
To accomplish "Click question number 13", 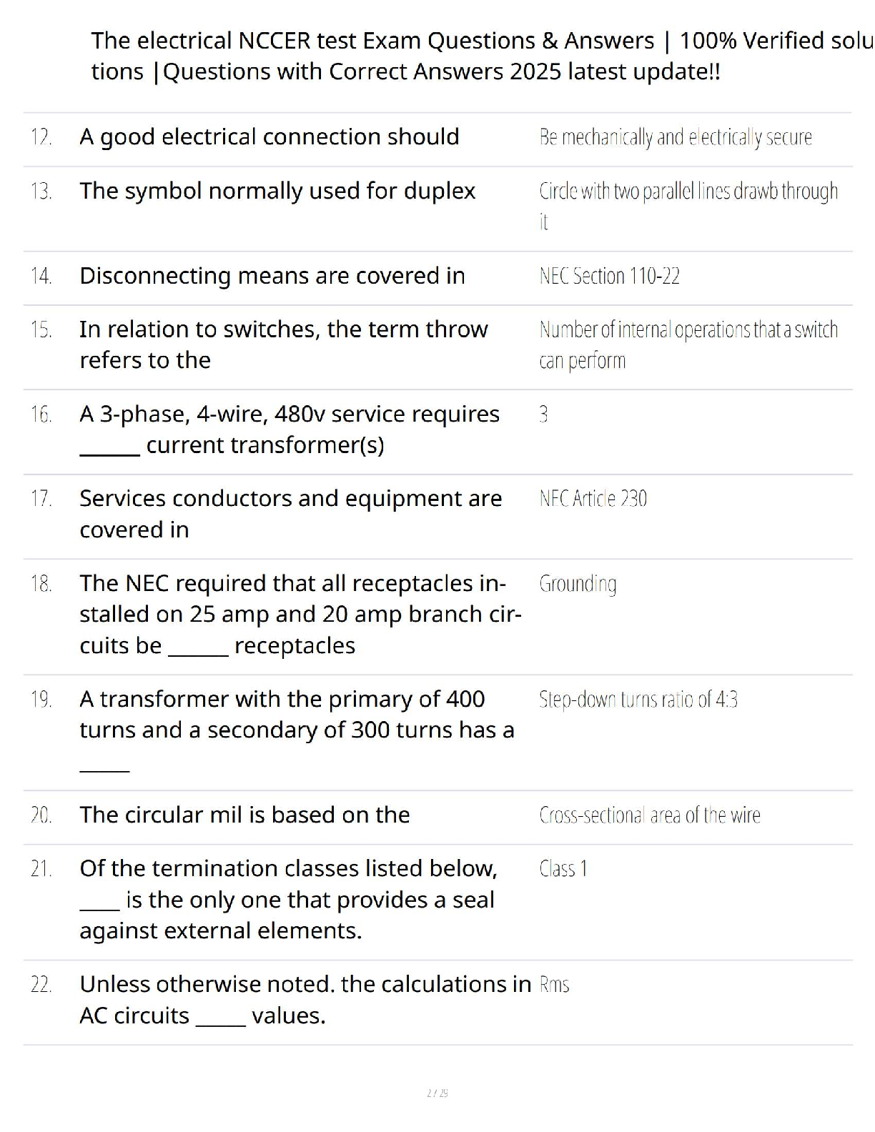I will (41, 191).
